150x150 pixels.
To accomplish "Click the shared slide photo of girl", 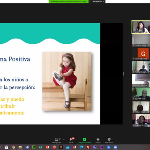I will point(67,81).
